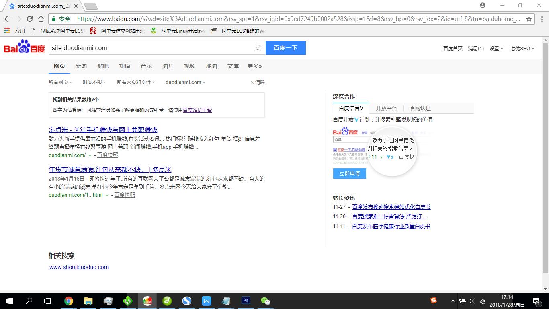
Task: Open the Windows notification center
Action: pos(536,301)
